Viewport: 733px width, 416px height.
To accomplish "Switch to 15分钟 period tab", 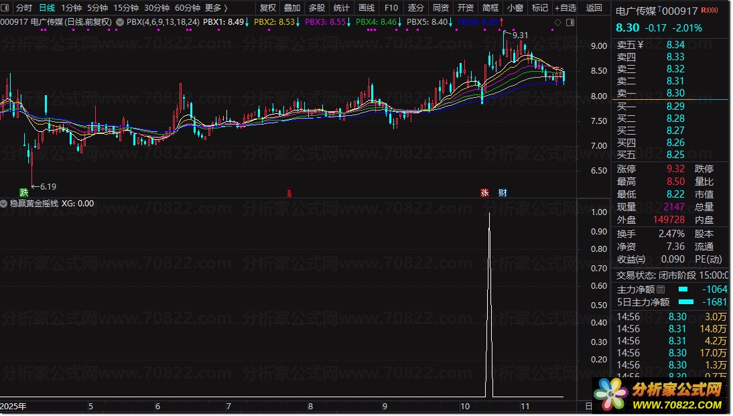I will click(x=126, y=8).
